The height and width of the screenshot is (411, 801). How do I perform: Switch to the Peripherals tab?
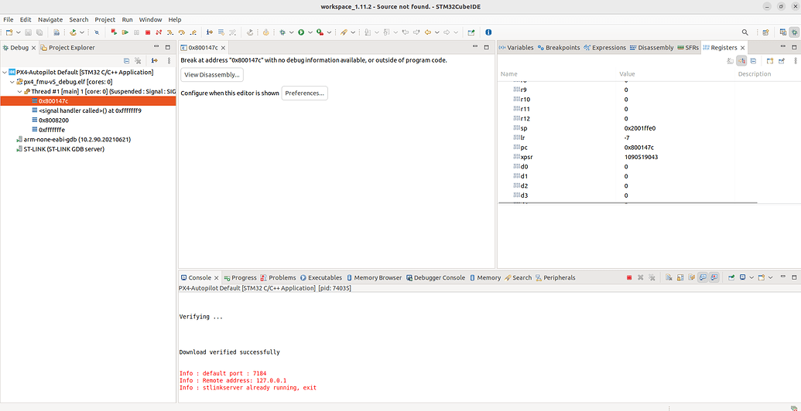pyautogui.click(x=556, y=277)
